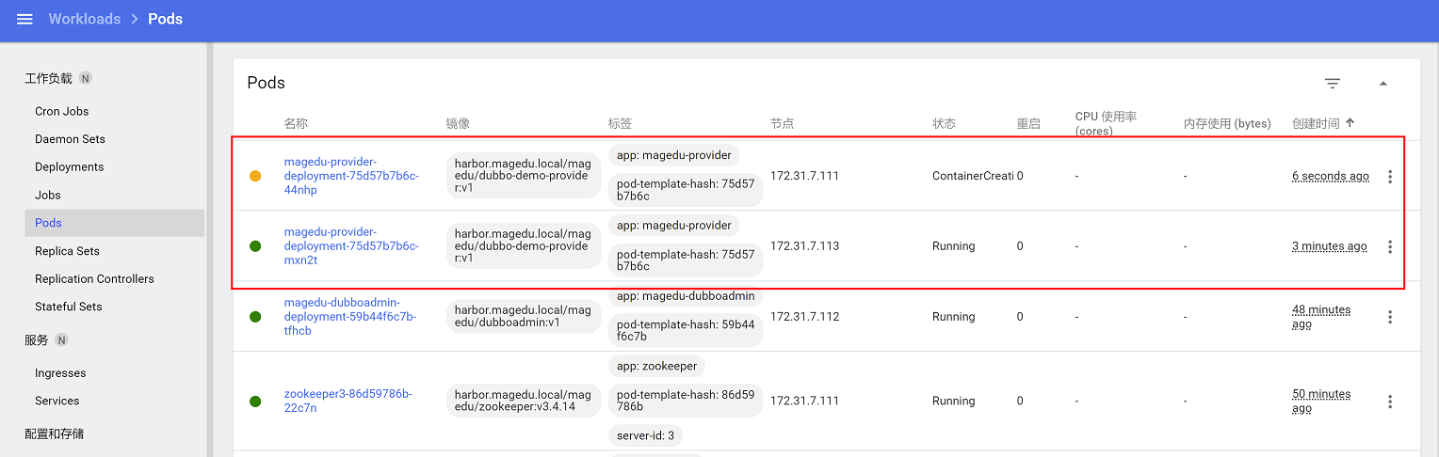
Task: Click the orange pending status indicator
Action: pyautogui.click(x=255, y=177)
